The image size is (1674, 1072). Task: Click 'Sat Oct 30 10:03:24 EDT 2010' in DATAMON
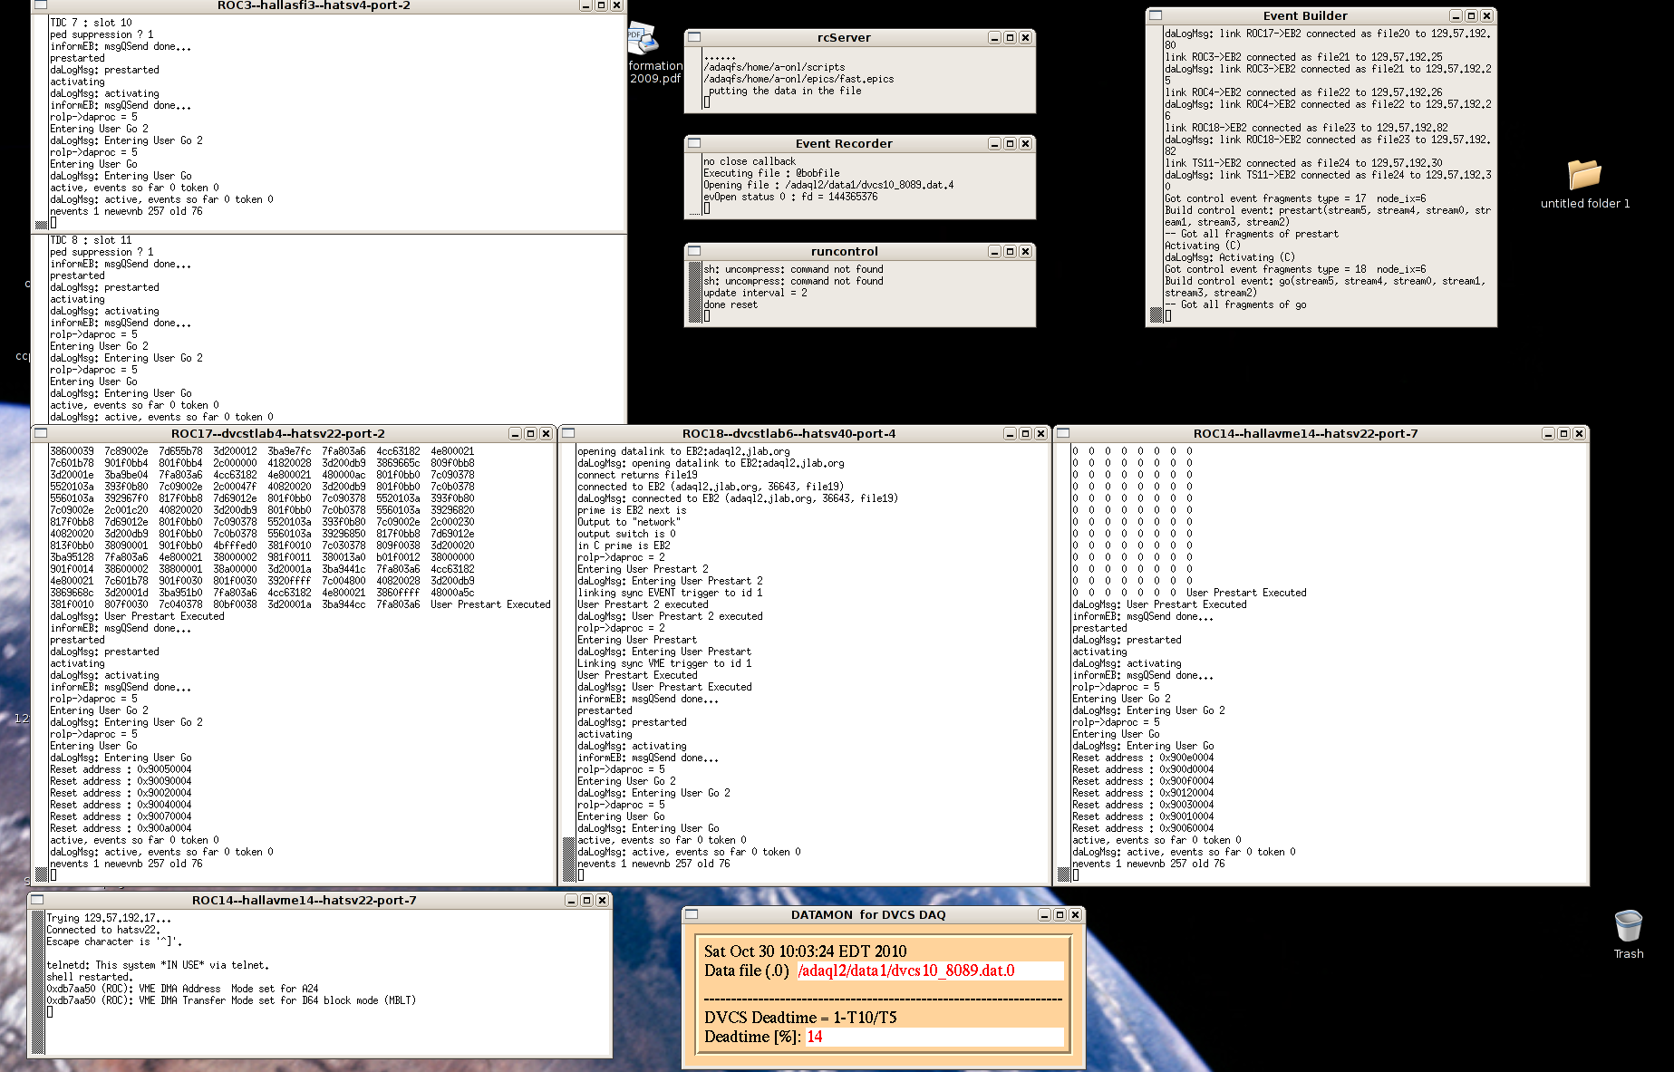806,951
